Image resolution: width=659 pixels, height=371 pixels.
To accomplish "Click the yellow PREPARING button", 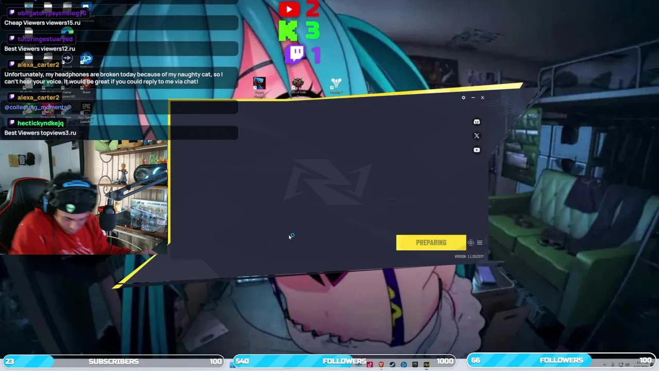I will tap(431, 243).
